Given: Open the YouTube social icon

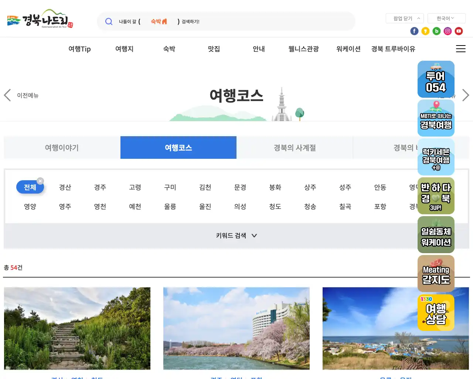Looking at the screenshot, I should point(459,31).
